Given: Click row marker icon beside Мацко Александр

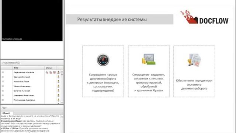Looking at the screenshot, I should (3, 86).
